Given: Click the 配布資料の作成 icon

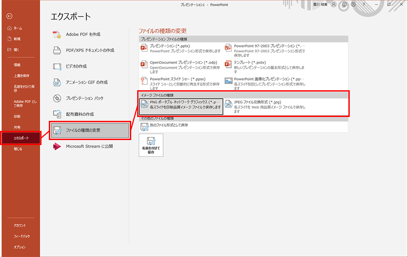Looking at the screenshot, I should coord(57,114).
